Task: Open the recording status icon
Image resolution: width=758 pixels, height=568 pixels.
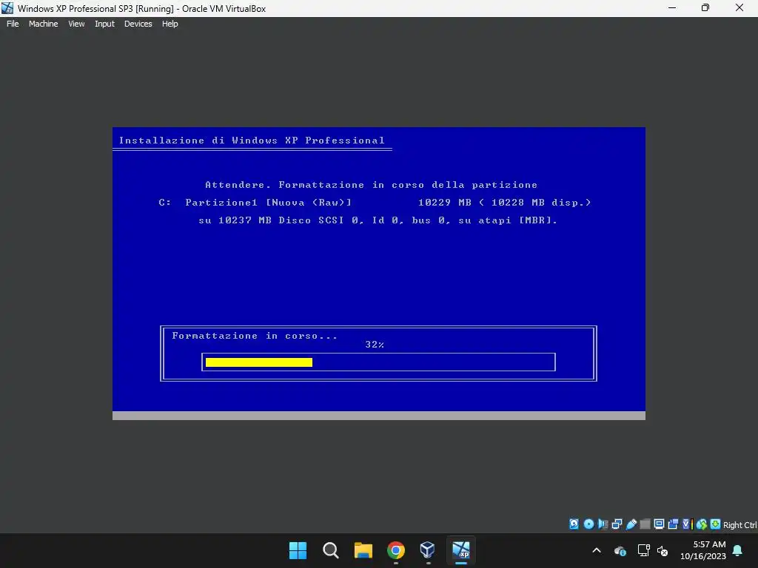Action: (x=673, y=524)
